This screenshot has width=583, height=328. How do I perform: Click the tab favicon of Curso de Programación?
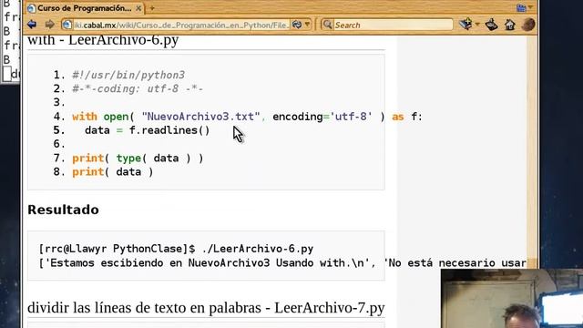coord(32,8)
